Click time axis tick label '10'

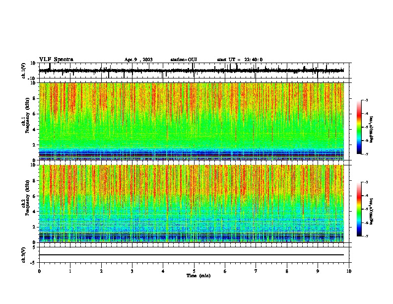click(x=349, y=271)
